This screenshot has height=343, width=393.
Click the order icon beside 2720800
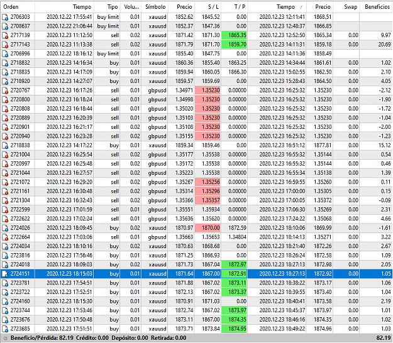[x=5, y=100]
